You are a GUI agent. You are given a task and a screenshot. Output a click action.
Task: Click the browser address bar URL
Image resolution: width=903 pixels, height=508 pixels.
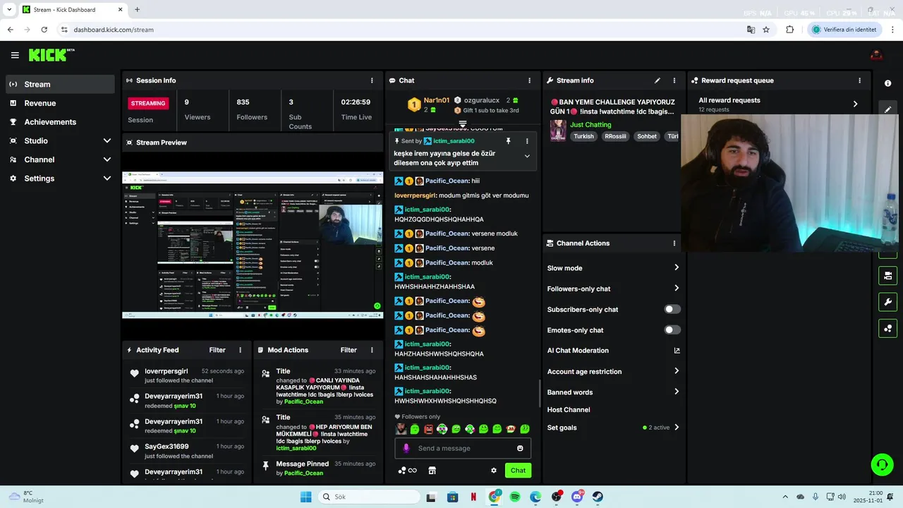coord(114,30)
